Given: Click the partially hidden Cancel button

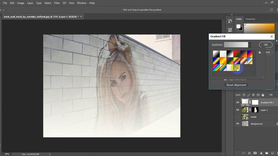Looking at the screenshot, I should pos(268,52).
